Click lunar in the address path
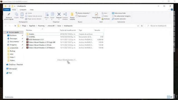The height and width of the screenshot is (100, 178). pyautogui.click(x=59, y=26)
